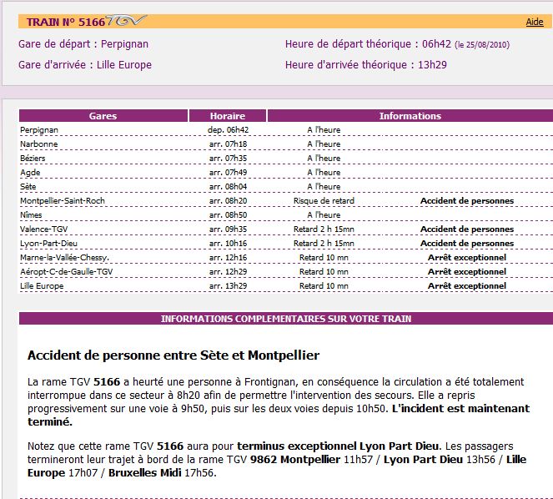Click 'Risque de retard' status text

click(x=324, y=201)
